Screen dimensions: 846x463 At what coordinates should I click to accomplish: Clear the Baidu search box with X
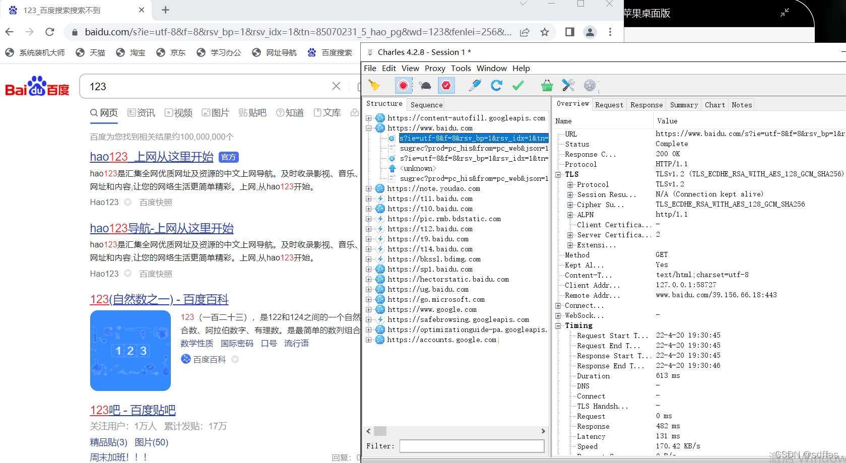coord(336,86)
